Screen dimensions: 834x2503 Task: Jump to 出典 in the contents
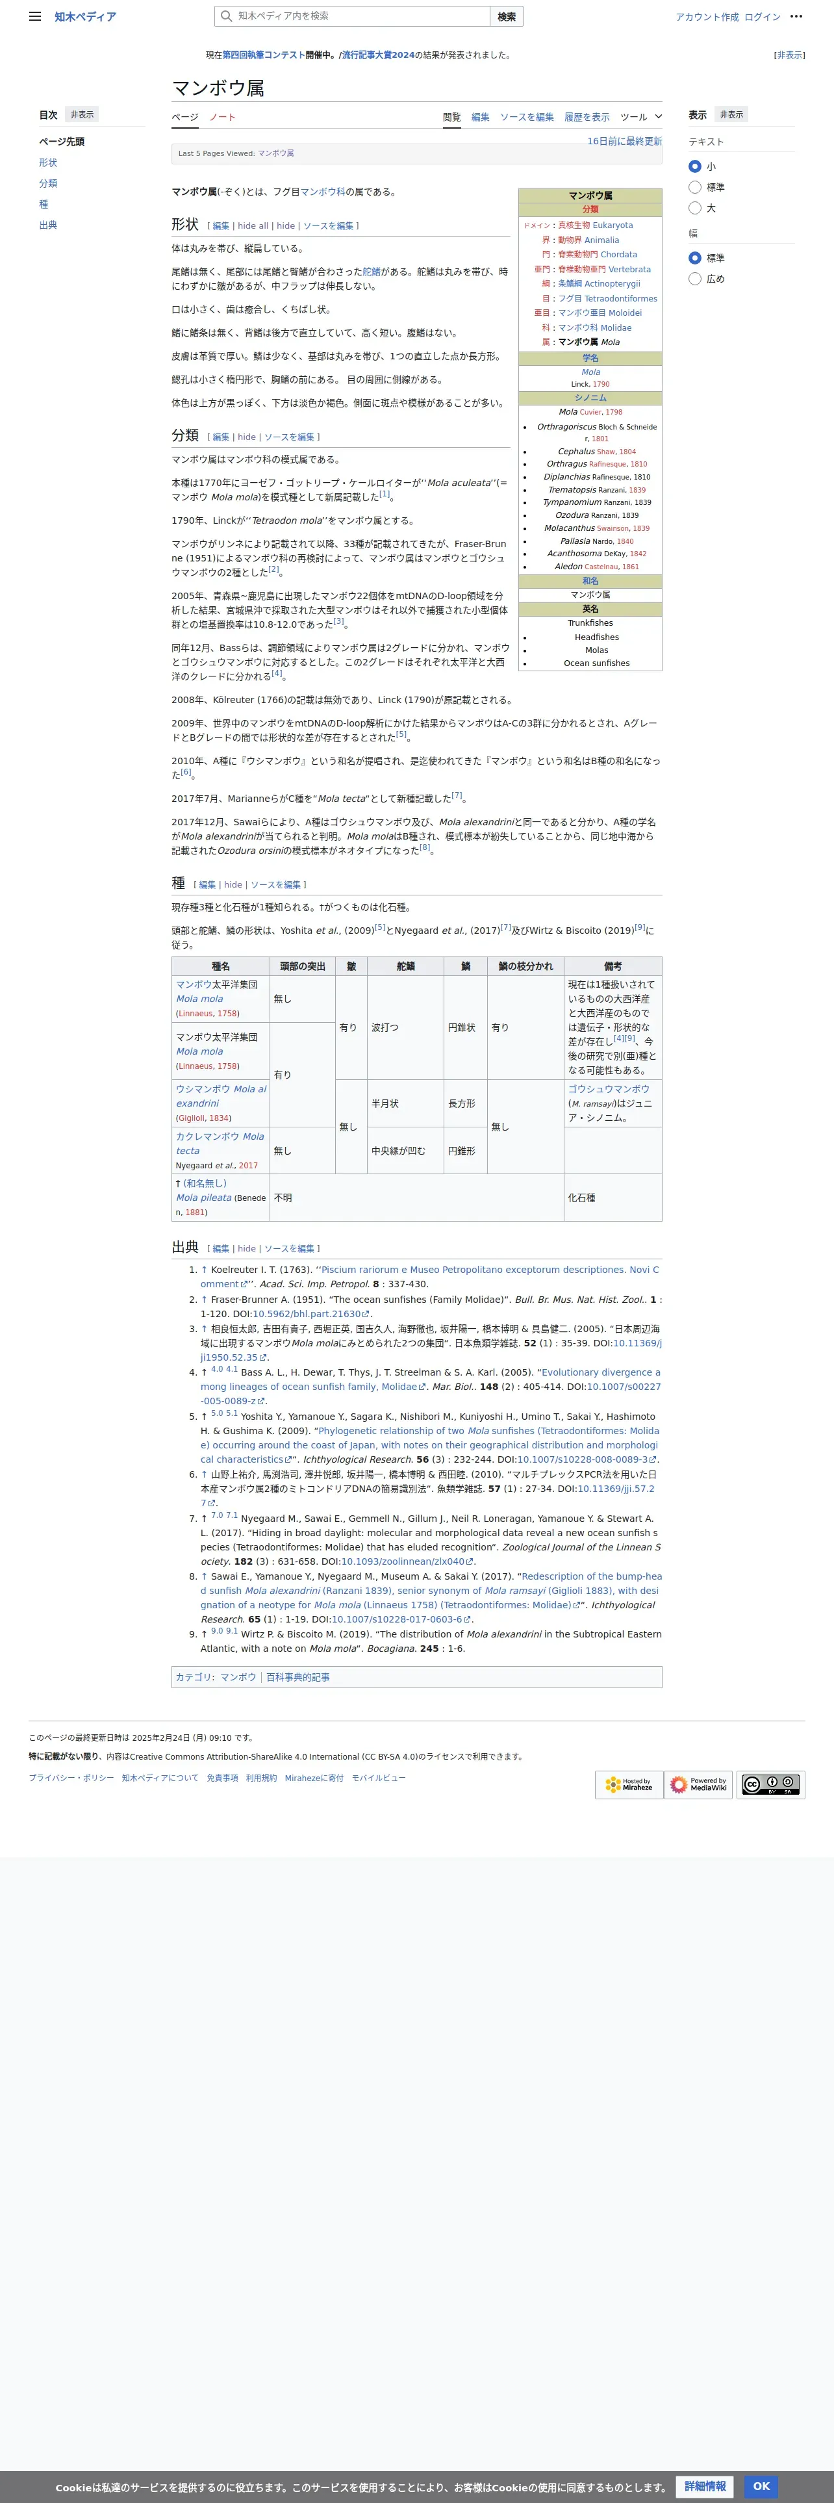47,224
